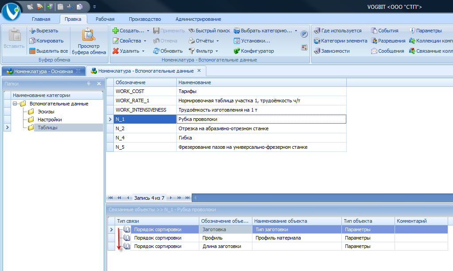Open the Создать dropdown arrow
Viewport: 453px width, 271px height.
pos(148,31)
